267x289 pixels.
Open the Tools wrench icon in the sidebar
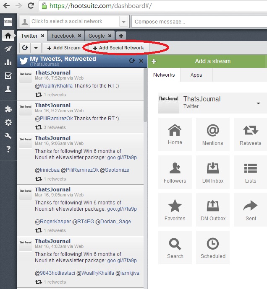[8, 136]
